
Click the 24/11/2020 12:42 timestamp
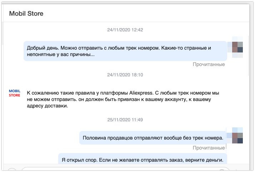pos(125,30)
